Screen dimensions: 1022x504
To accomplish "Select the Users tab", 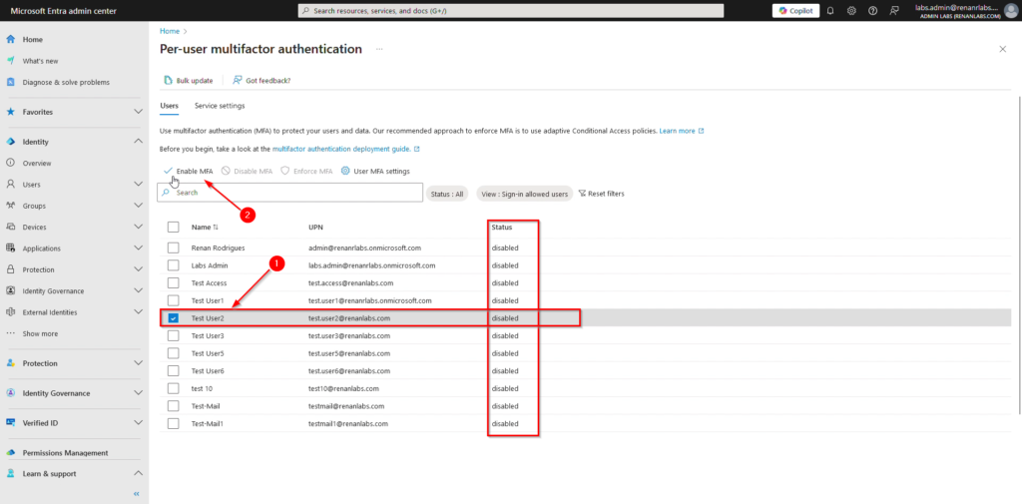I will pos(169,106).
